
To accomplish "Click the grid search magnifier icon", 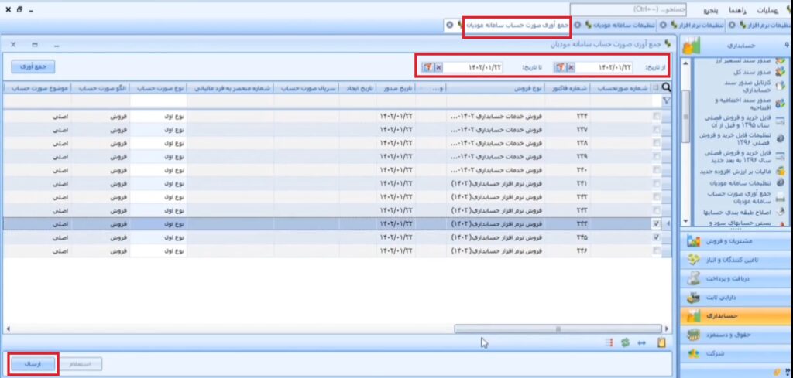I will [x=666, y=87].
